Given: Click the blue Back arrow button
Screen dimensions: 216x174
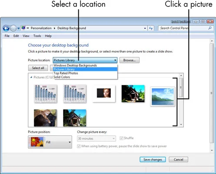Looking at the screenshot, I should coord(6,28).
